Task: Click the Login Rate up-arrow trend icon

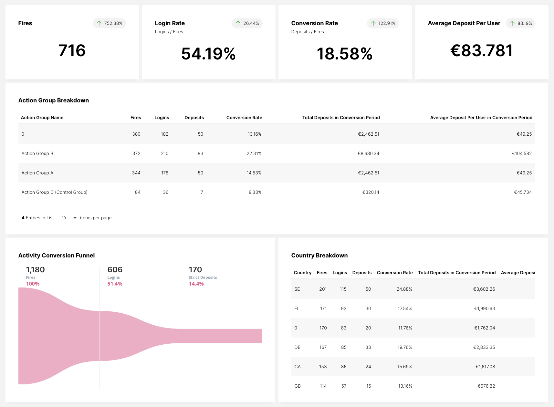Action: click(238, 23)
